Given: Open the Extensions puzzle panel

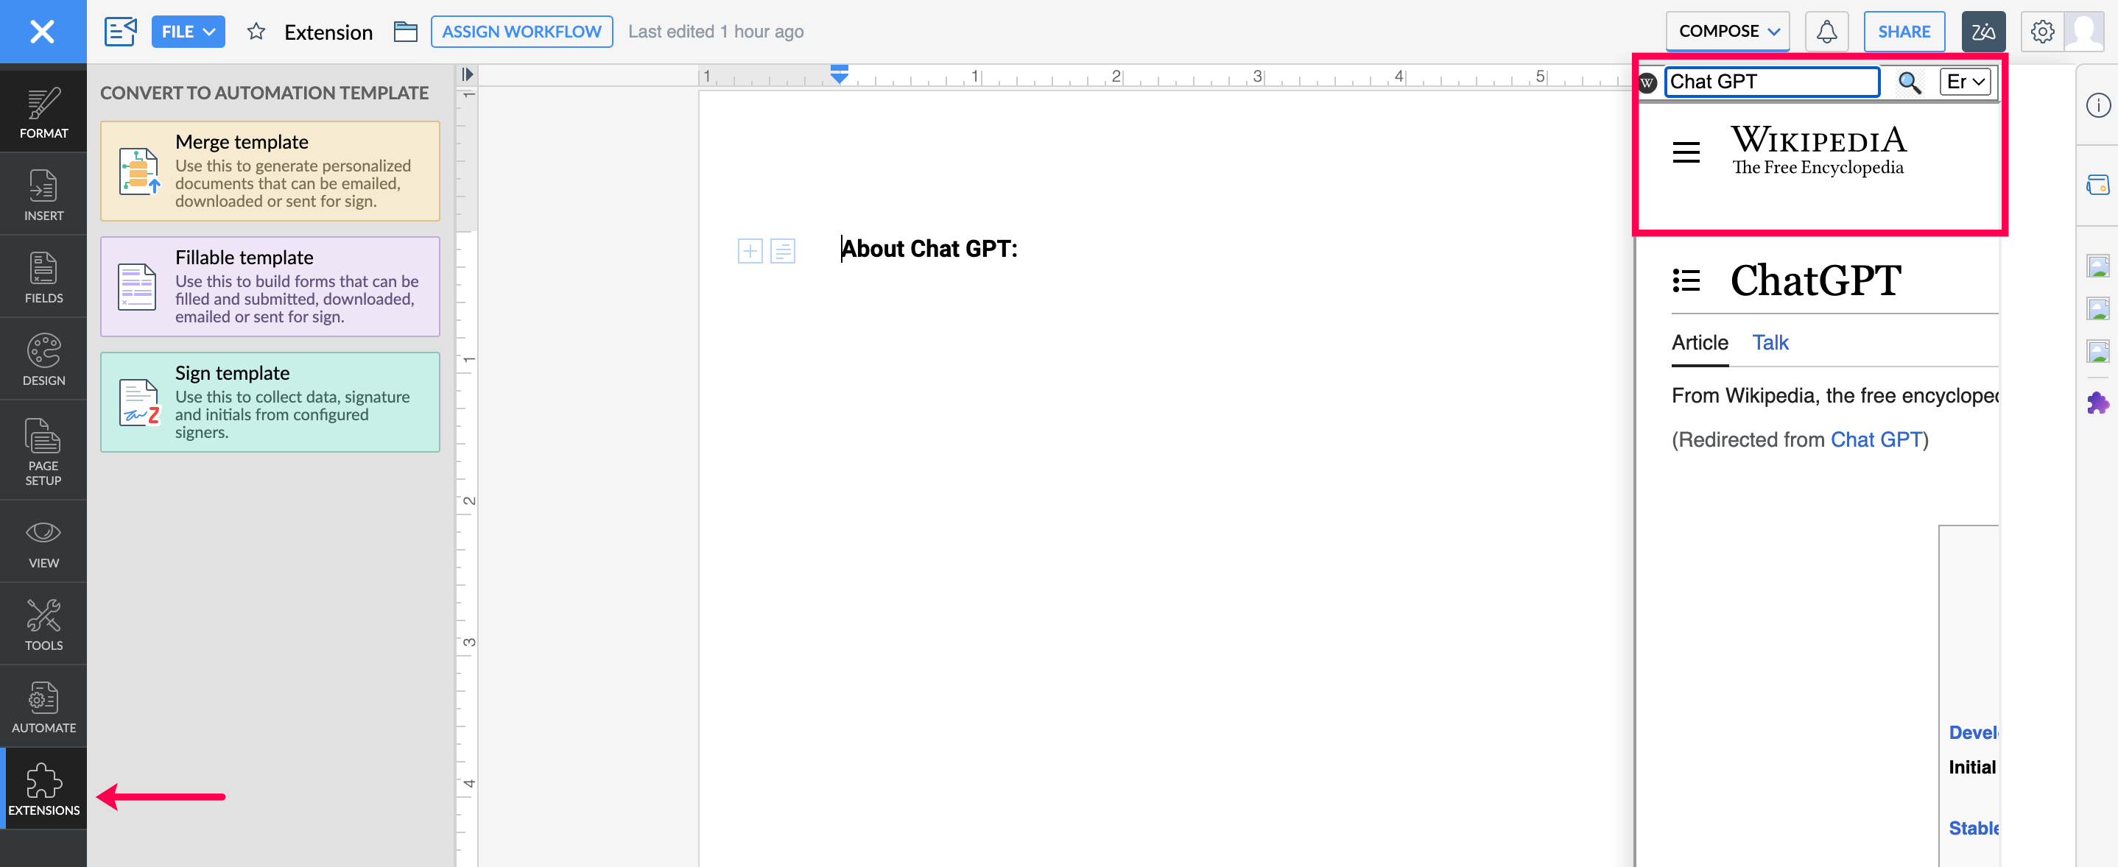Looking at the screenshot, I should pos(43,789).
